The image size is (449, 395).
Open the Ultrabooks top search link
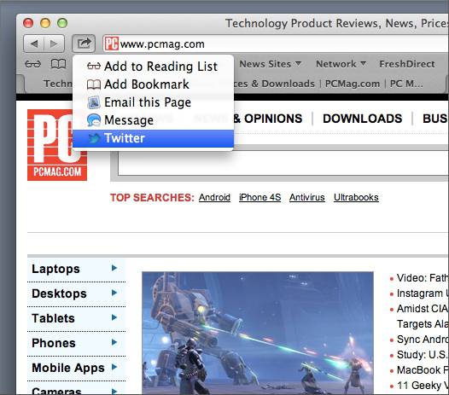[356, 198]
